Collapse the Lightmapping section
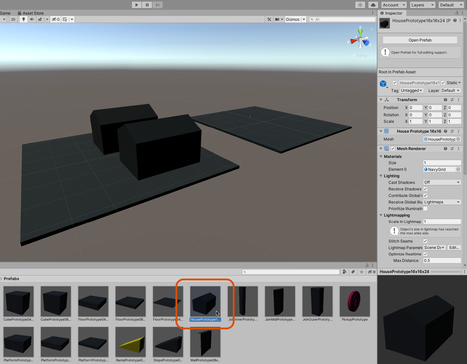 [x=381, y=215]
